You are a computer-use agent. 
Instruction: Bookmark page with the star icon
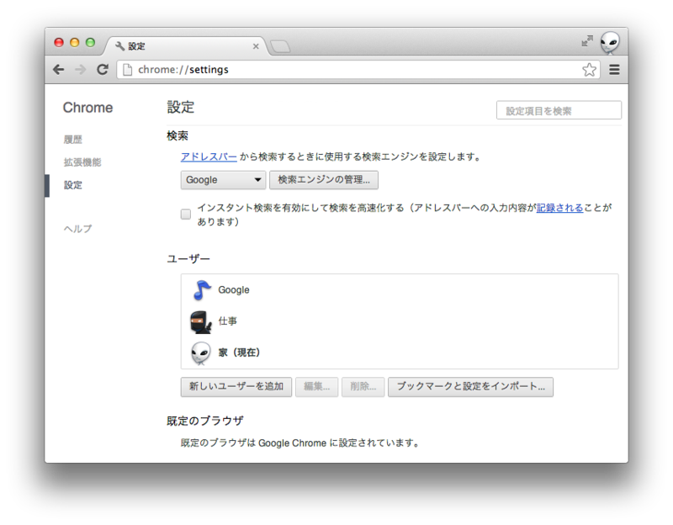click(x=590, y=70)
